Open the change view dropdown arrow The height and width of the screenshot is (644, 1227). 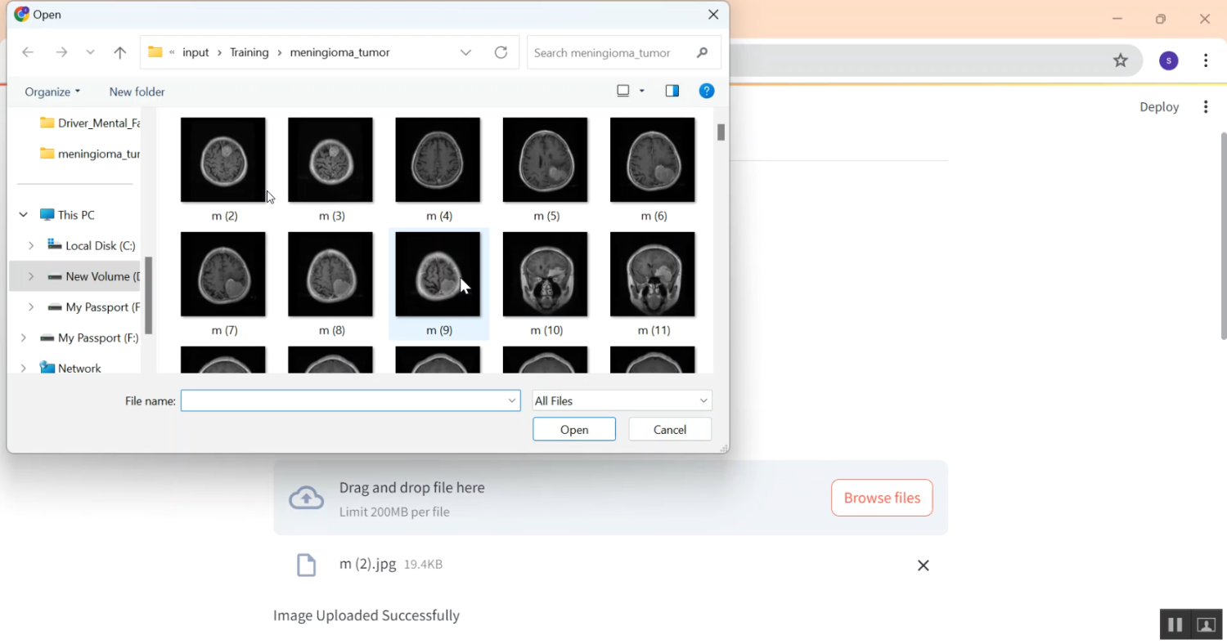tap(642, 92)
